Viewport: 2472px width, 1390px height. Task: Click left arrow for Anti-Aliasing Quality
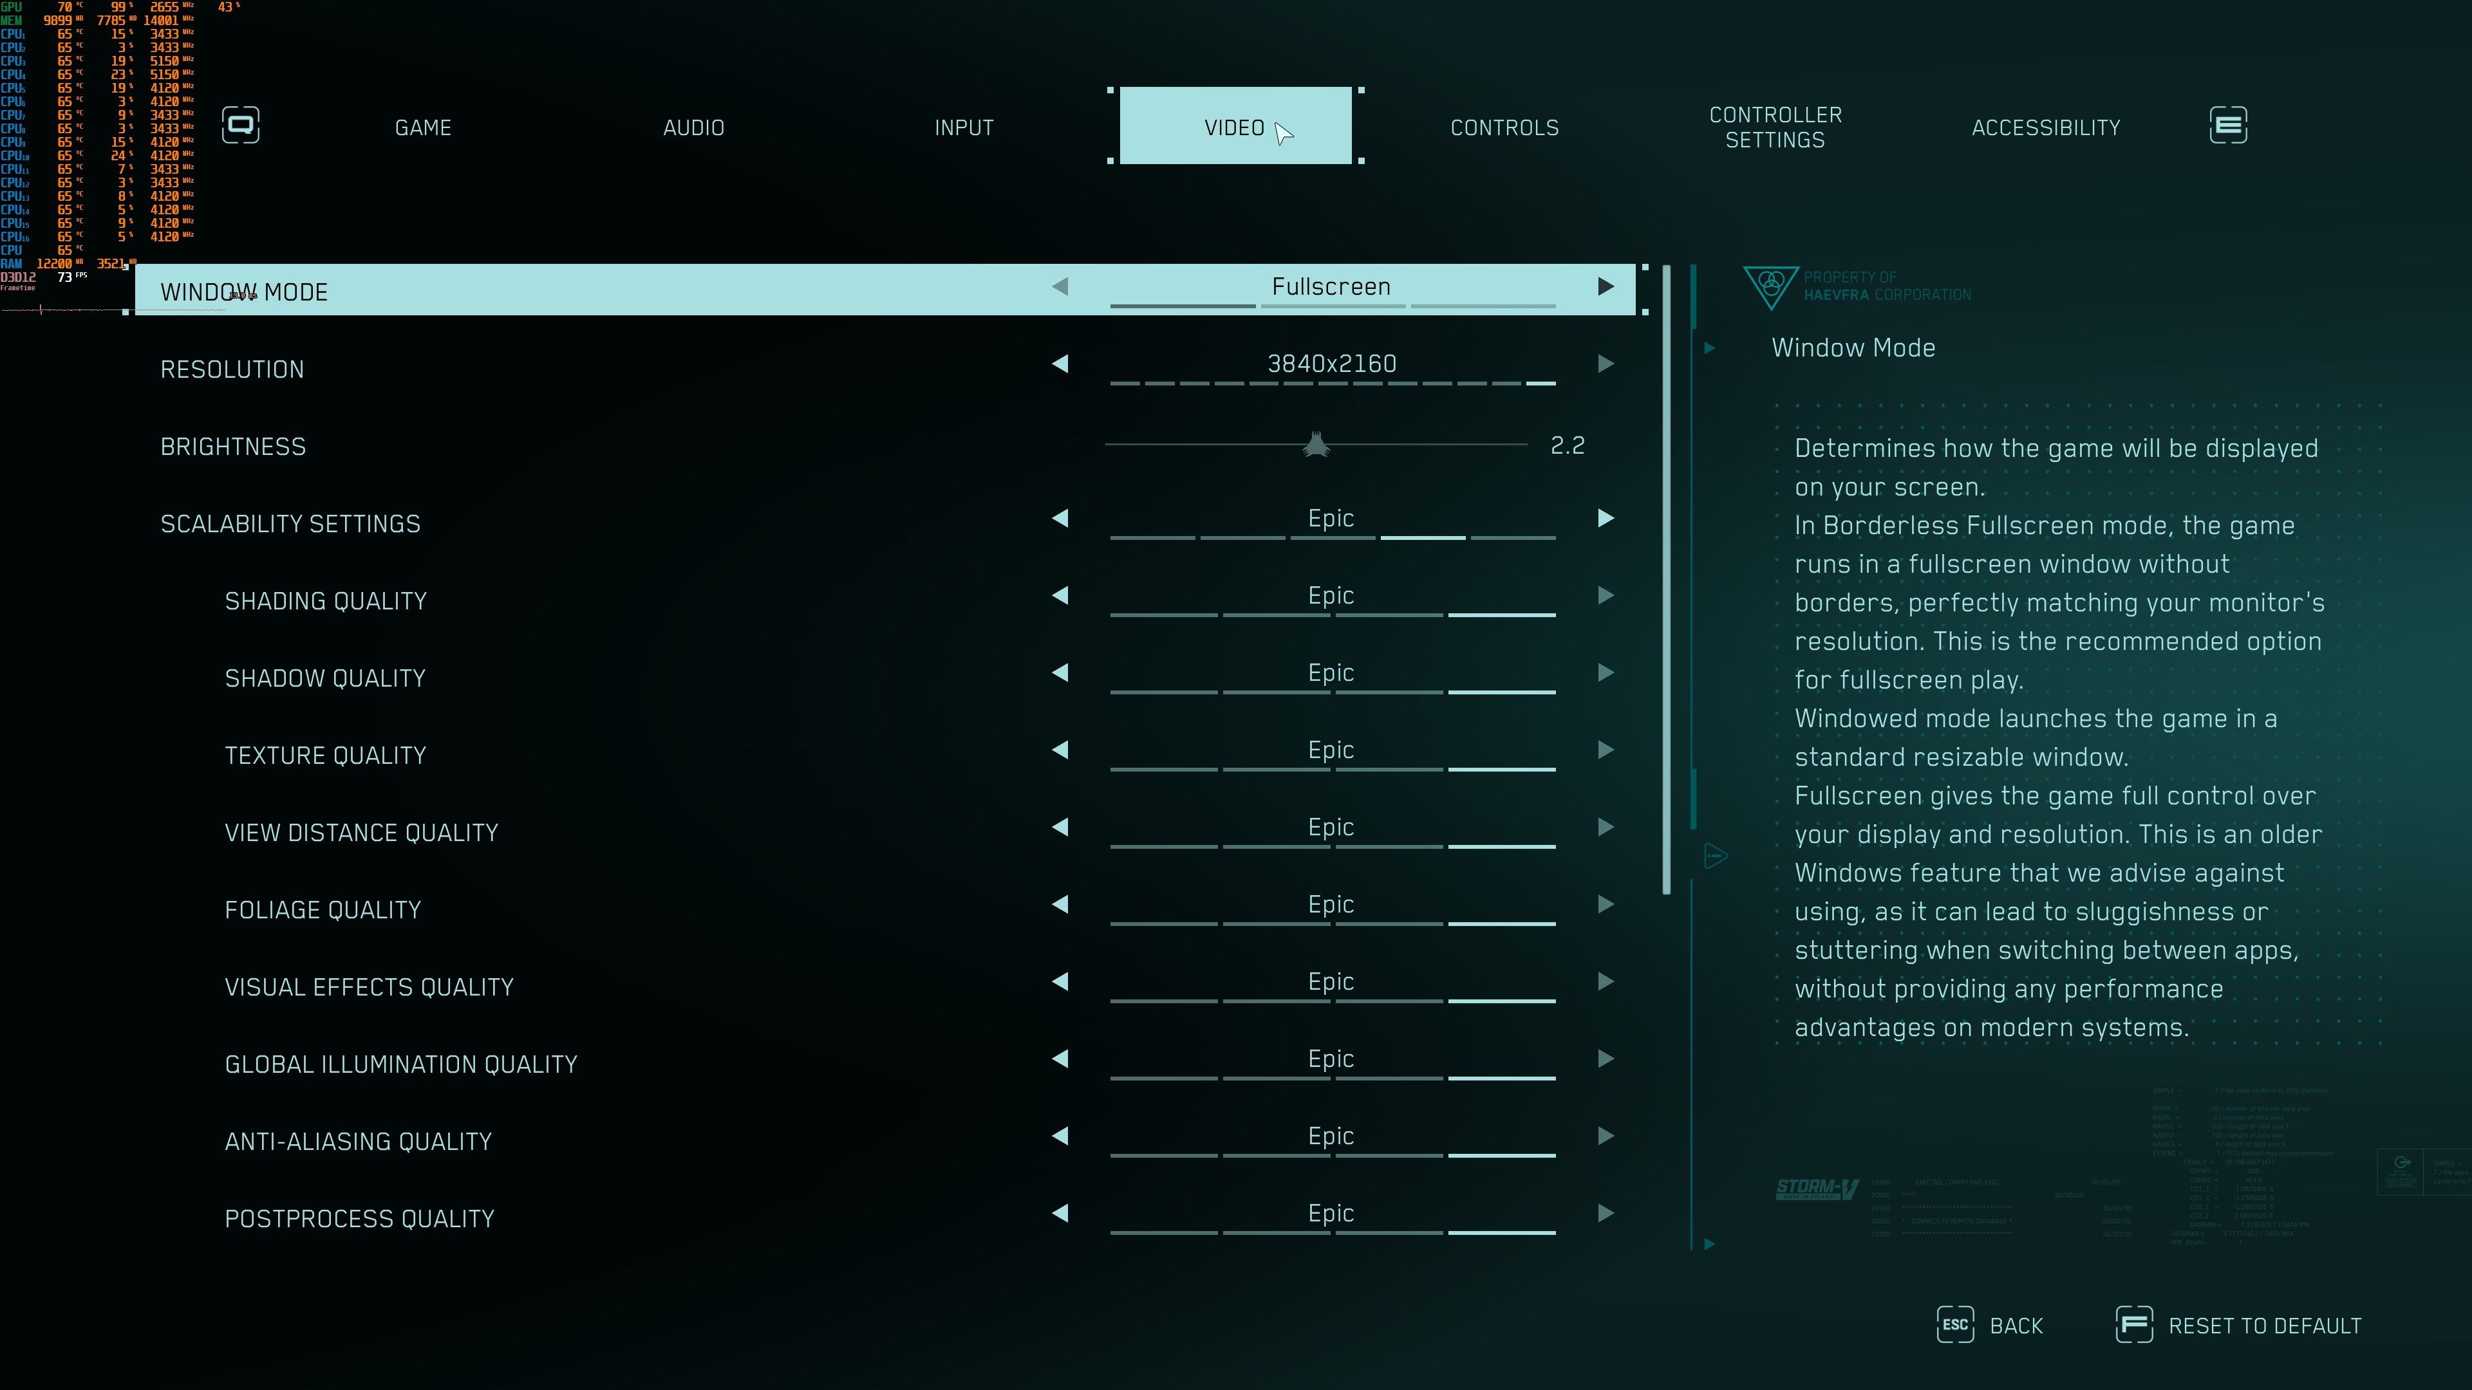point(1060,1136)
